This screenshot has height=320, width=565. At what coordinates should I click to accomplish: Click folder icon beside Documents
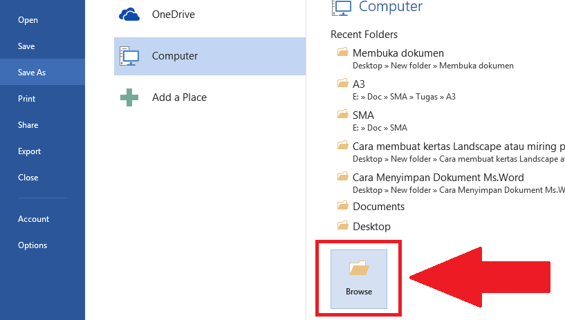(x=343, y=205)
